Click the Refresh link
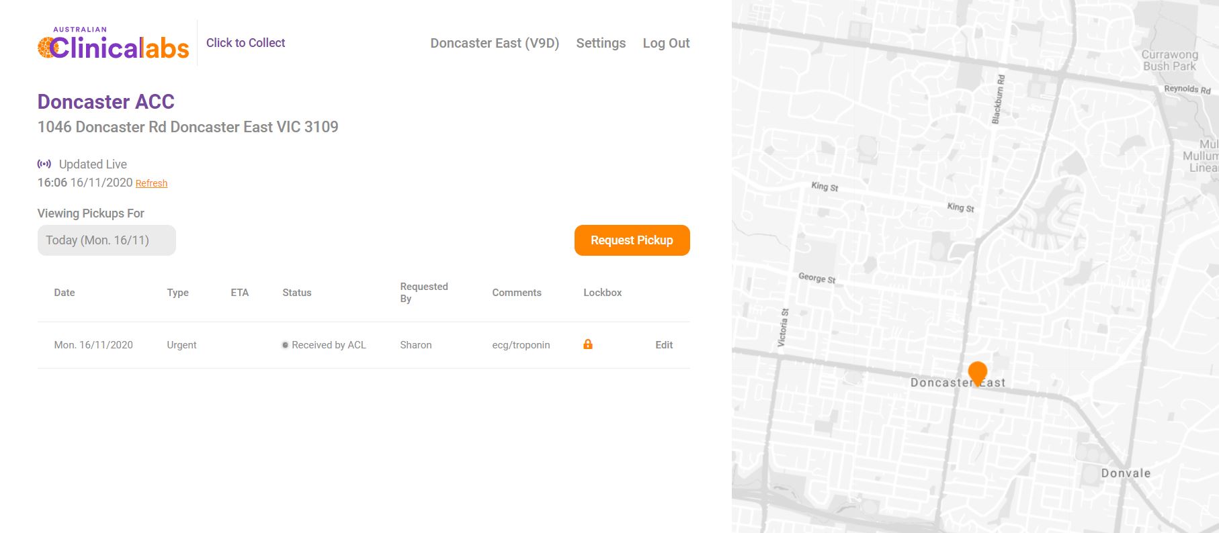1219x533 pixels. coord(151,183)
